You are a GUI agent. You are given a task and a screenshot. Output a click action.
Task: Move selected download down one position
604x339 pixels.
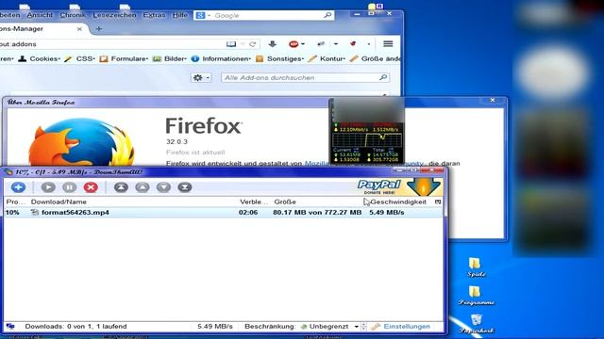[x=163, y=187]
